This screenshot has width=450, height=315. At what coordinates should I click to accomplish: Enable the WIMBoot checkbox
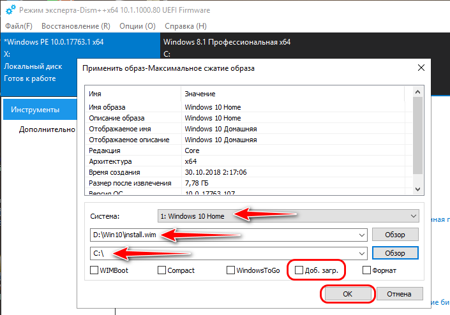(x=94, y=270)
